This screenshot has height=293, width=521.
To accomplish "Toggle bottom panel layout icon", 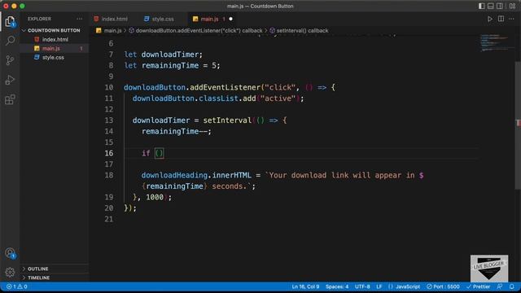I will tap(490, 6).
